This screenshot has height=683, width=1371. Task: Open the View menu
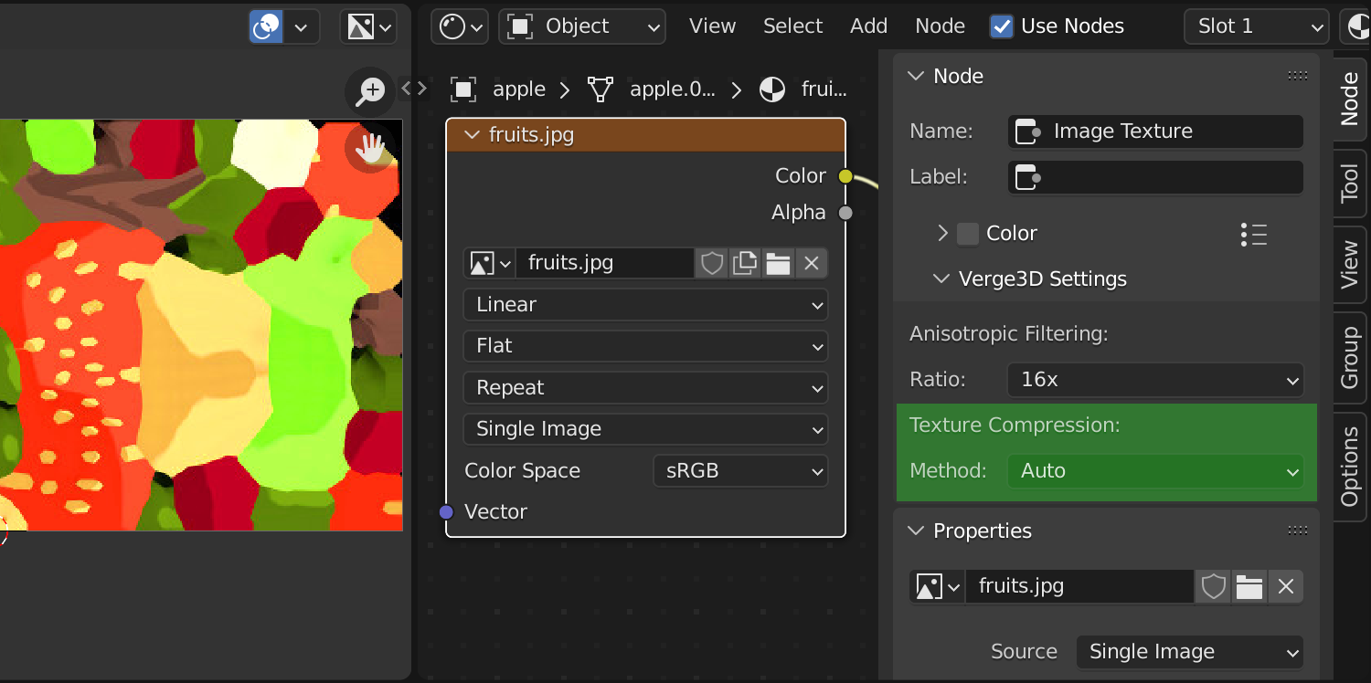712,26
